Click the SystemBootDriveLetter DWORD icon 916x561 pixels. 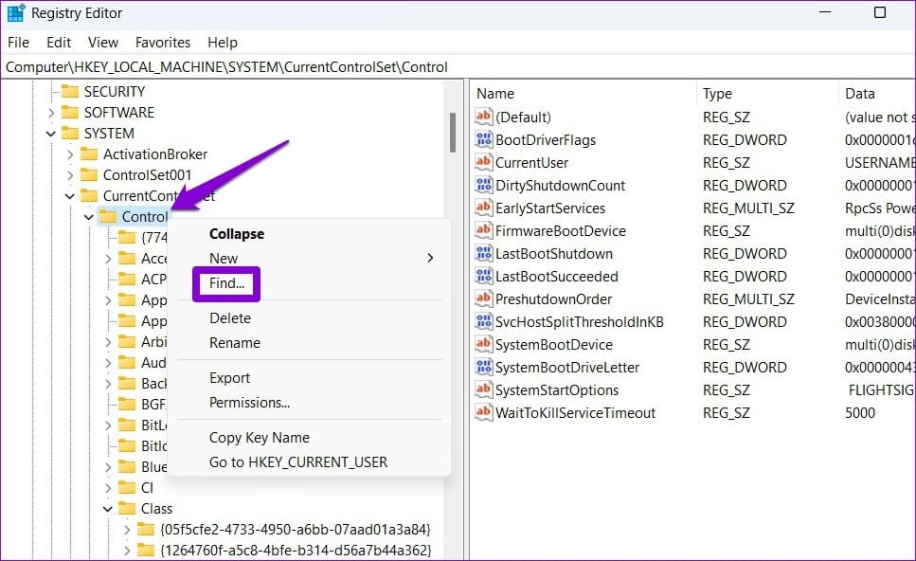[484, 367]
